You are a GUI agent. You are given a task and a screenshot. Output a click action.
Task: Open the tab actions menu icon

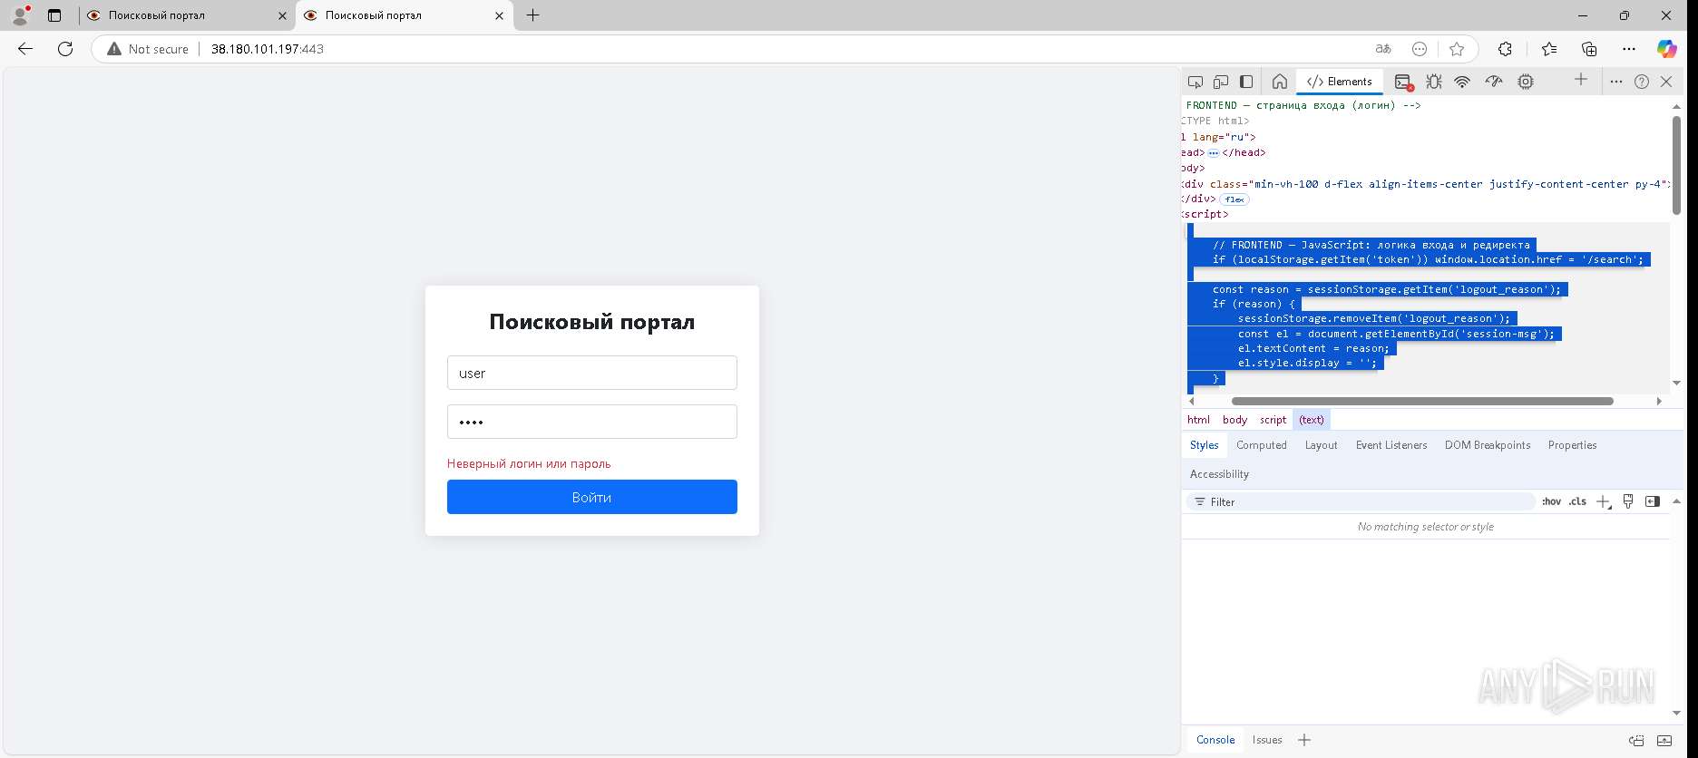(54, 15)
